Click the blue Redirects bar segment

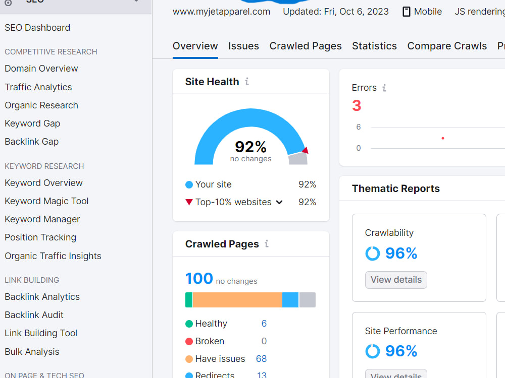(290, 300)
